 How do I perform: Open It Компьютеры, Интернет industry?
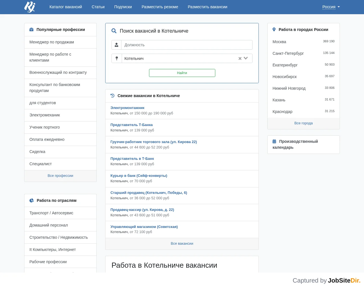tap(60, 250)
